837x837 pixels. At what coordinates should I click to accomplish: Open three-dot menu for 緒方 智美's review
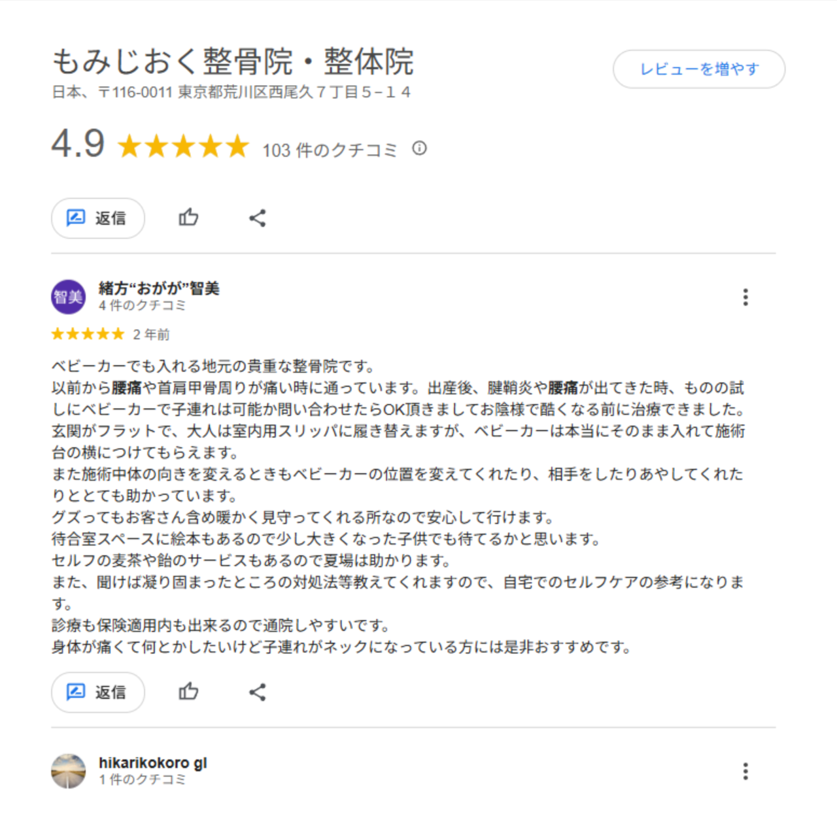pyautogui.click(x=745, y=297)
